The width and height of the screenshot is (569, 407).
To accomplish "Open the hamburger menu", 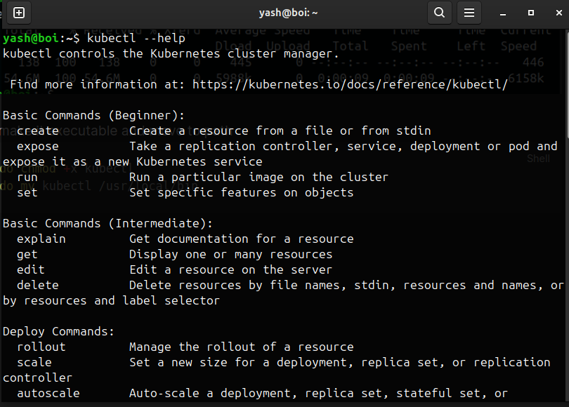I will 469,13.
